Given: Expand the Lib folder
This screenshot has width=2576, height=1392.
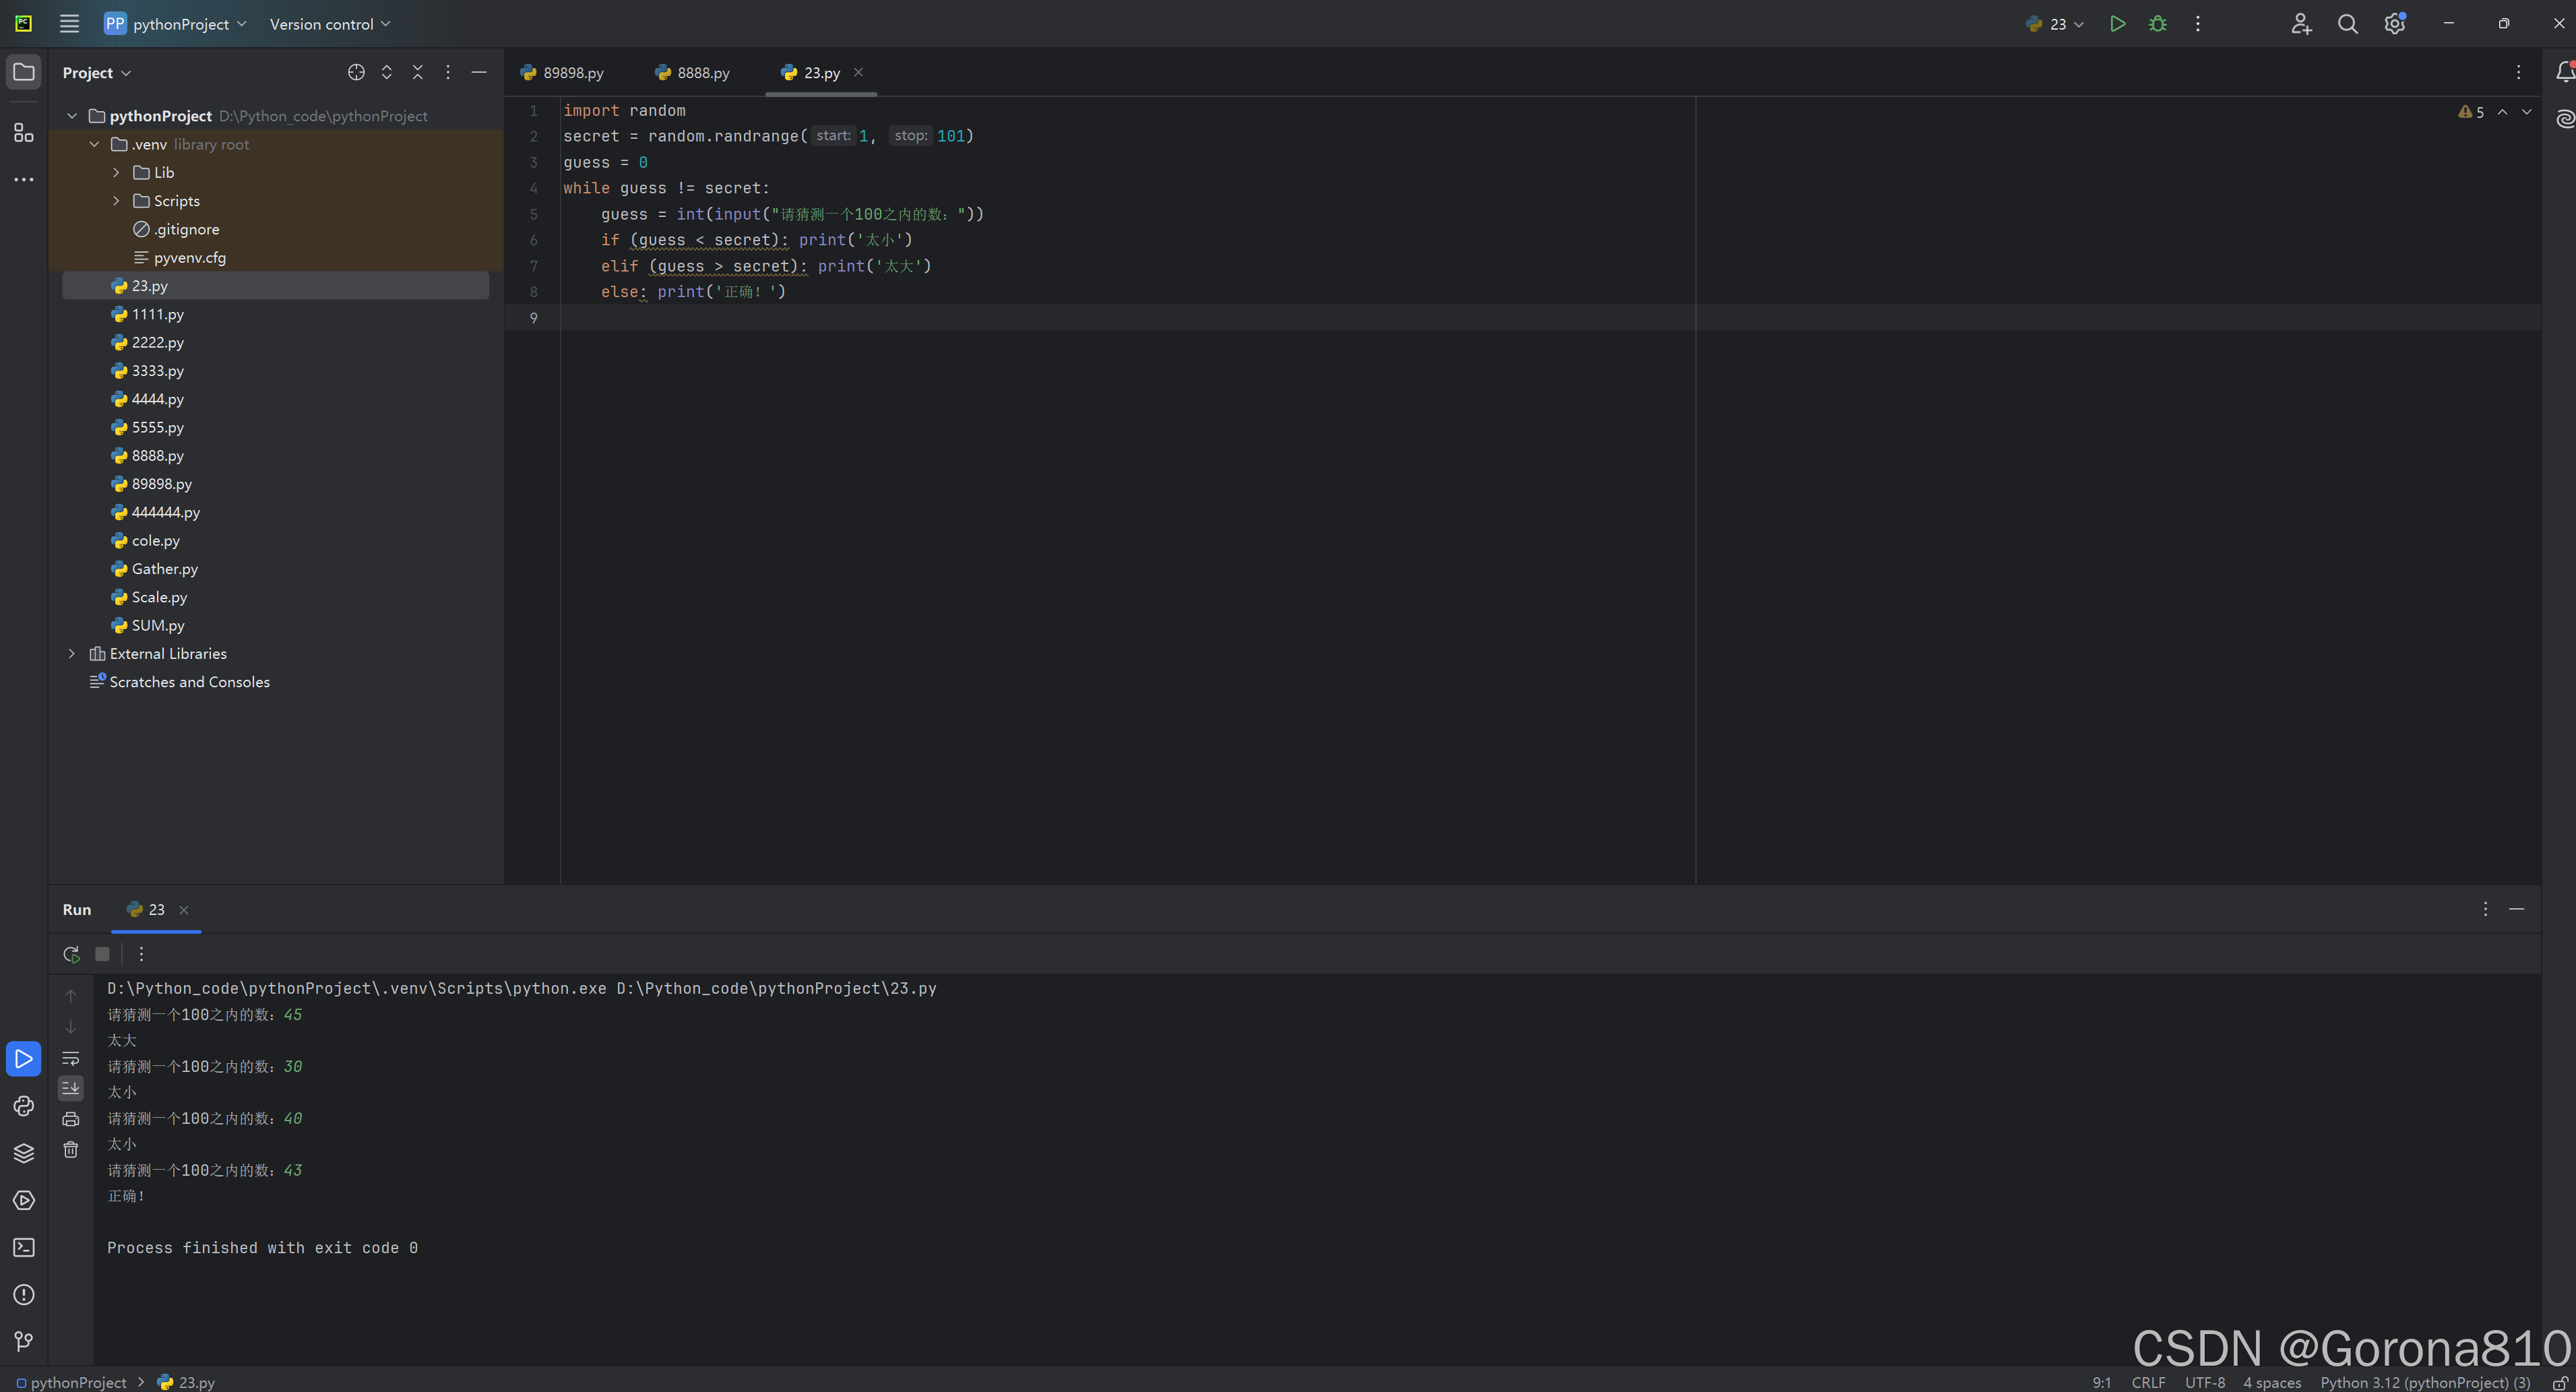Looking at the screenshot, I should 116,173.
